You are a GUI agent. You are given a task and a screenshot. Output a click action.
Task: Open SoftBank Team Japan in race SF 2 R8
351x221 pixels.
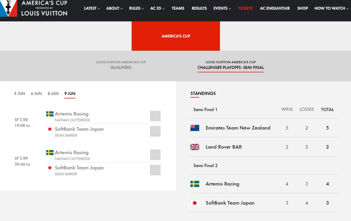(x=79, y=129)
